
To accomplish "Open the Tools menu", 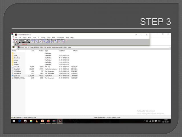I will point(35,38).
